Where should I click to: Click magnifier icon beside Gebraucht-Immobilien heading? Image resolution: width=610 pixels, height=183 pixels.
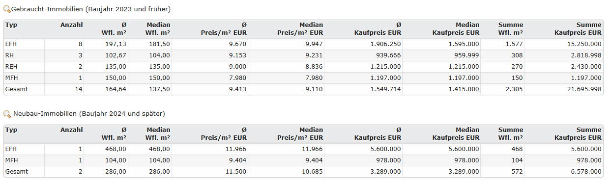(7, 9)
